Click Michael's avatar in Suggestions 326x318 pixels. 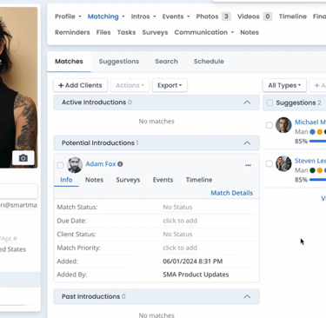coord(283,125)
